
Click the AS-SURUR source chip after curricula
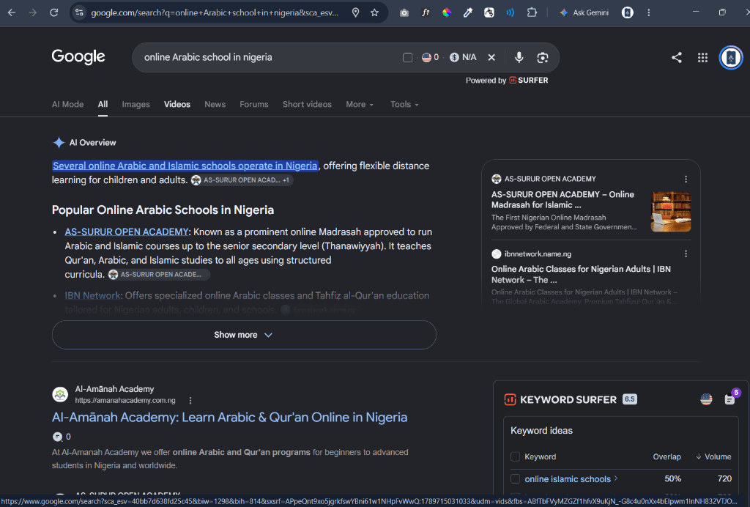tap(159, 275)
